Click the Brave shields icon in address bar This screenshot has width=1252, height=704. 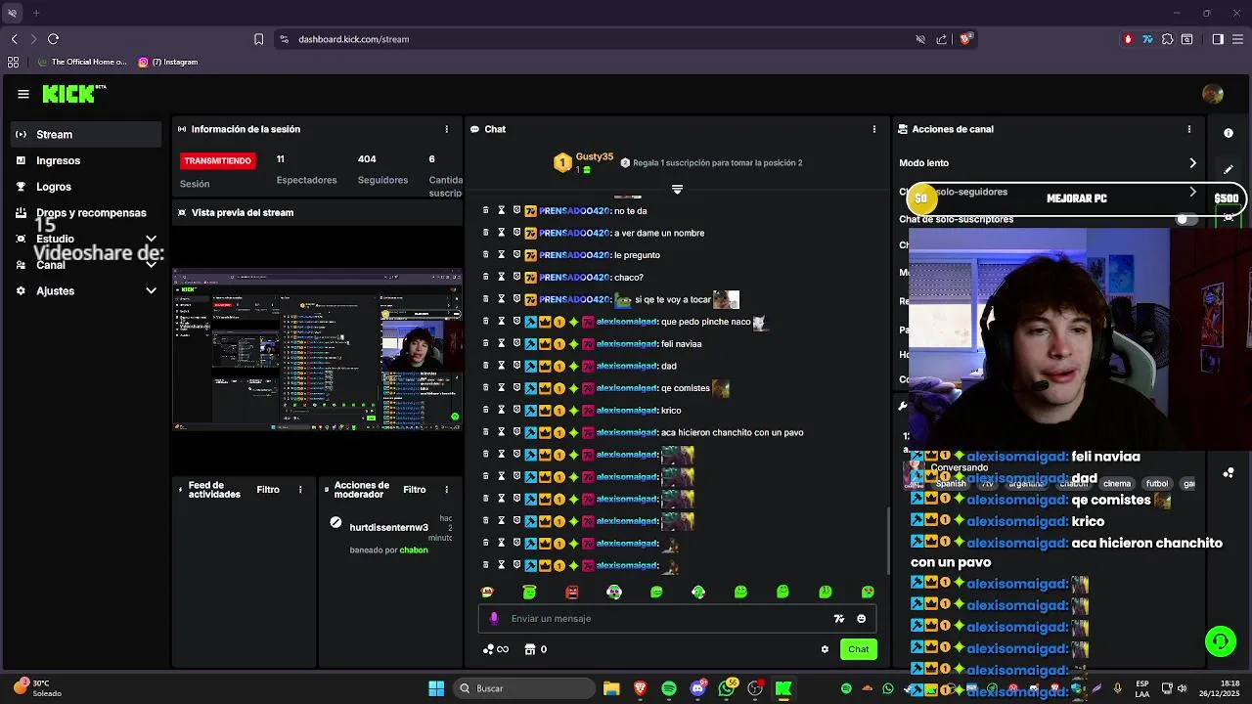tap(966, 39)
